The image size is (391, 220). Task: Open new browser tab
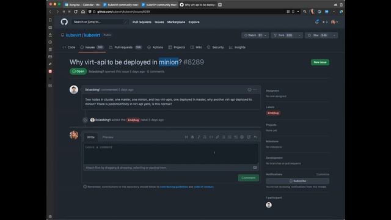(x=220, y=5)
